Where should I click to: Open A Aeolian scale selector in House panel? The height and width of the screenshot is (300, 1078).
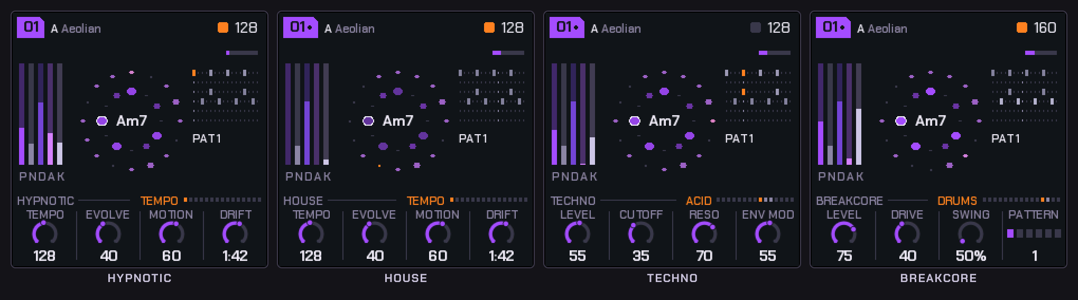point(349,29)
